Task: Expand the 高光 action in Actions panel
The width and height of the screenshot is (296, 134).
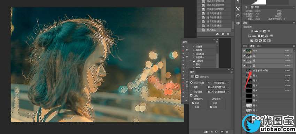Action: (193, 64)
